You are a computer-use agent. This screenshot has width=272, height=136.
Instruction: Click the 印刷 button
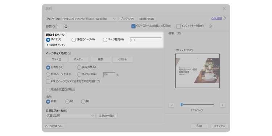point(199,126)
